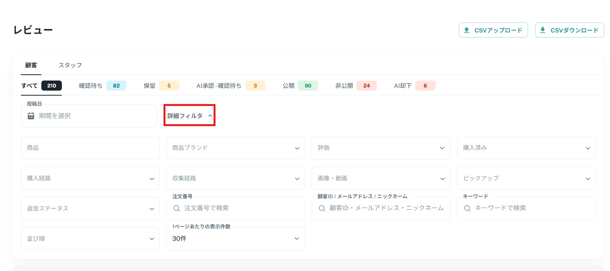Switch to the 顧客 tab

31,65
